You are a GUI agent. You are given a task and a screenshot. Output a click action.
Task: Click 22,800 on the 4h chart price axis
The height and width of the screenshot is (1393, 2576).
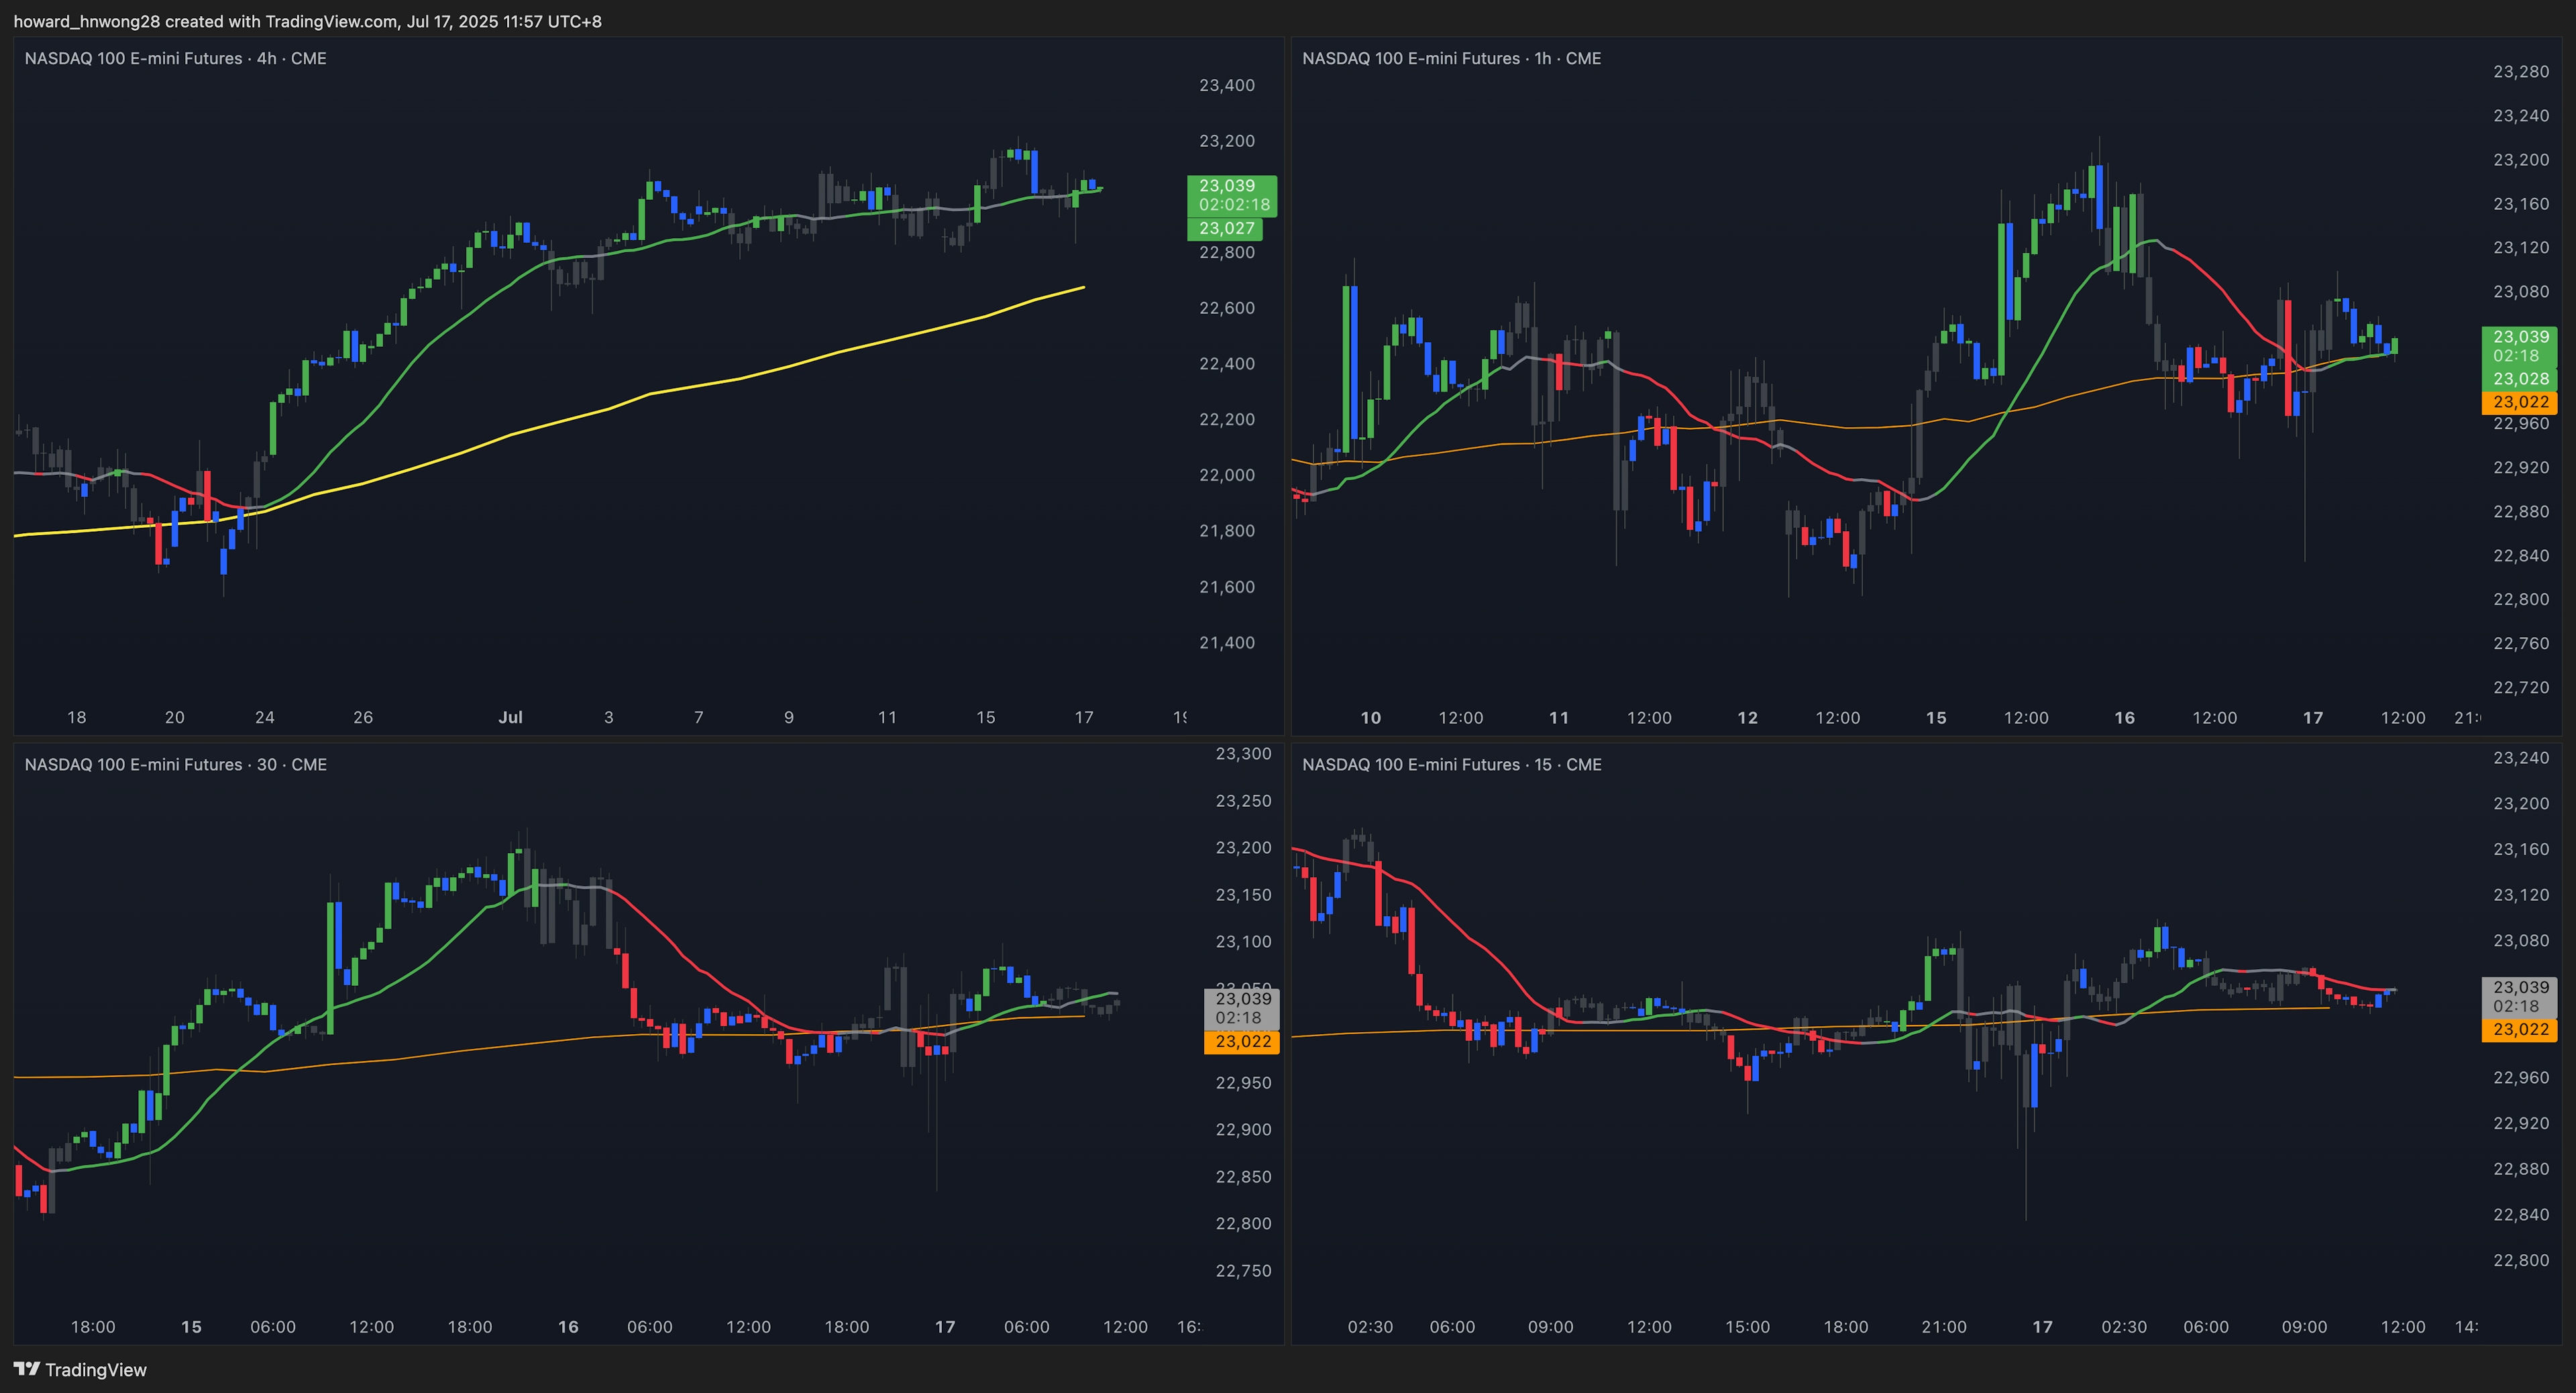coord(1226,252)
